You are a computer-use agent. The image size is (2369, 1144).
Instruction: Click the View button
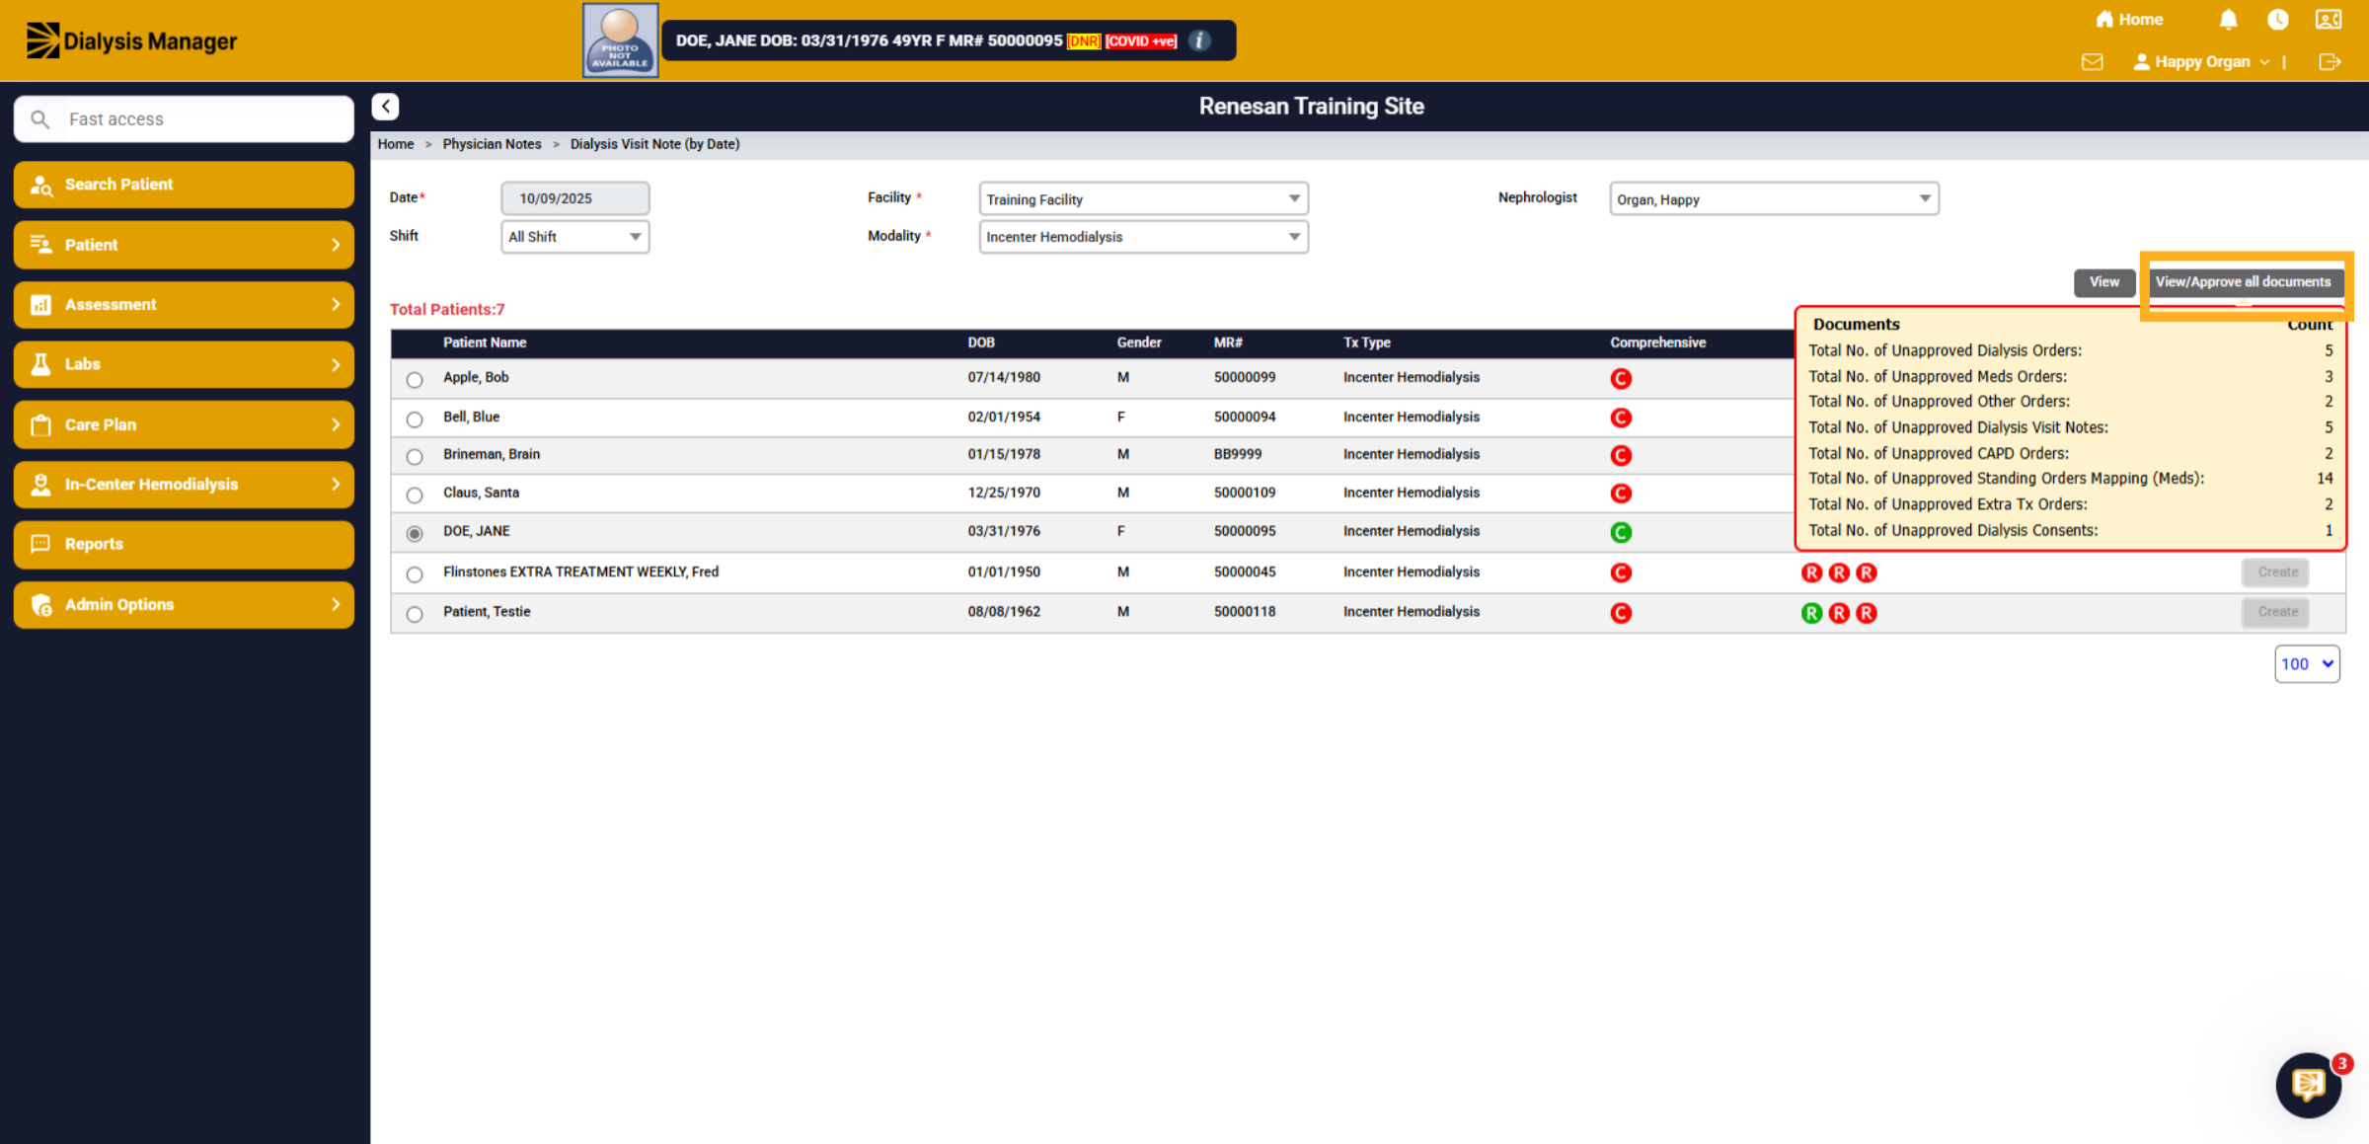[2103, 282]
